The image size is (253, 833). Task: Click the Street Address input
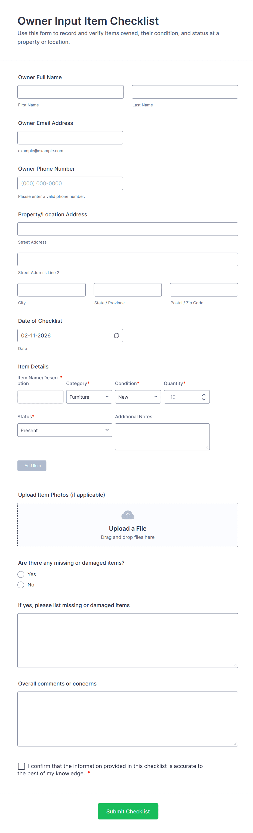pos(128,229)
